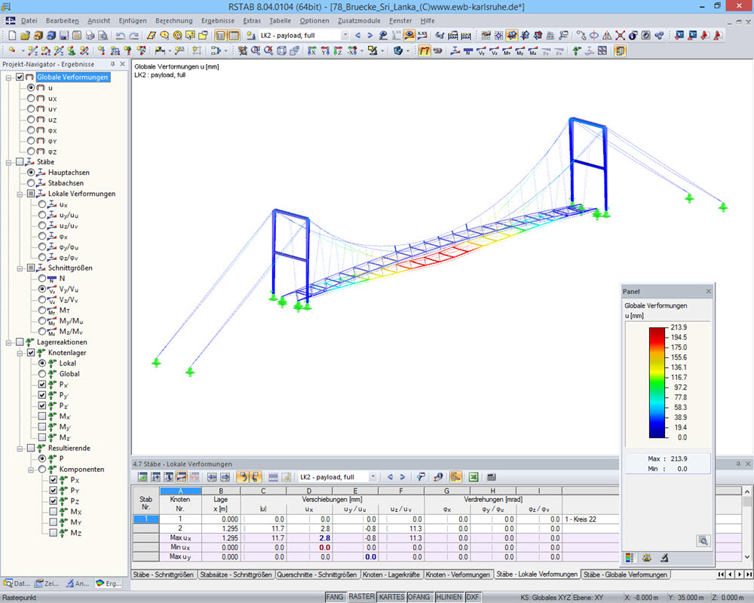Collapse the Lagerreaktionen tree node

(x=8, y=342)
